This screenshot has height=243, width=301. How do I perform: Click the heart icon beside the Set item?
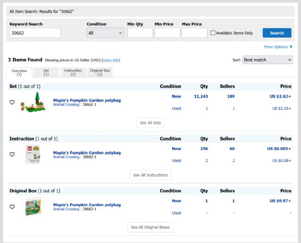12,102
